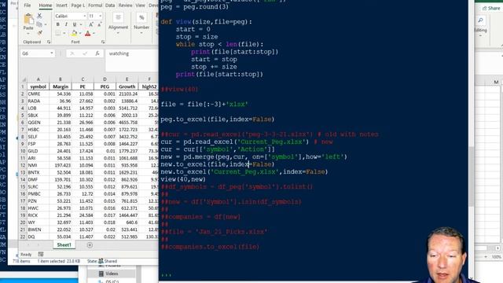Click the Paste clipboard icon in Excel
The image size is (503, 283).
point(28,19)
